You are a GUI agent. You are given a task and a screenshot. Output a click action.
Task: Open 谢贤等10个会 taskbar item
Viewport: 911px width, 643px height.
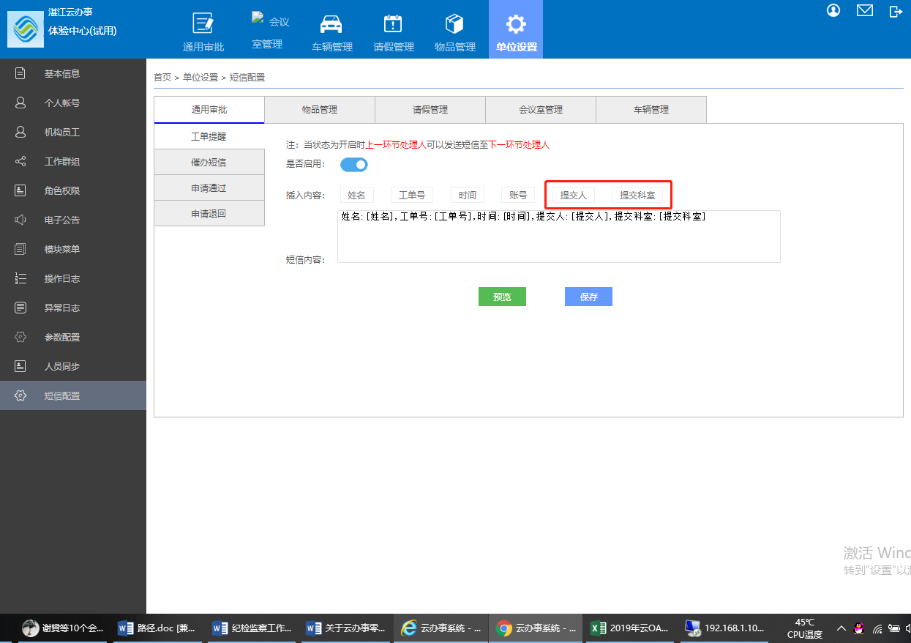pyautogui.click(x=63, y=628)
